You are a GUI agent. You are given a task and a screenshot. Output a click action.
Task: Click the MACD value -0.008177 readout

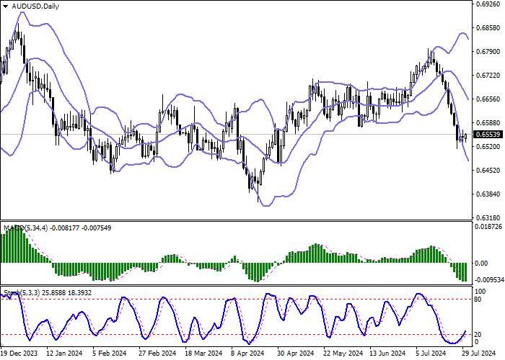[x=65, y=228]
